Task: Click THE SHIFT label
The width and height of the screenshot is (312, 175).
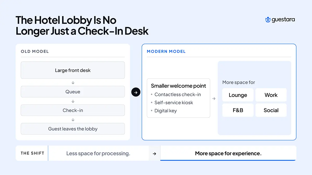Action: (x=32, y=153)
